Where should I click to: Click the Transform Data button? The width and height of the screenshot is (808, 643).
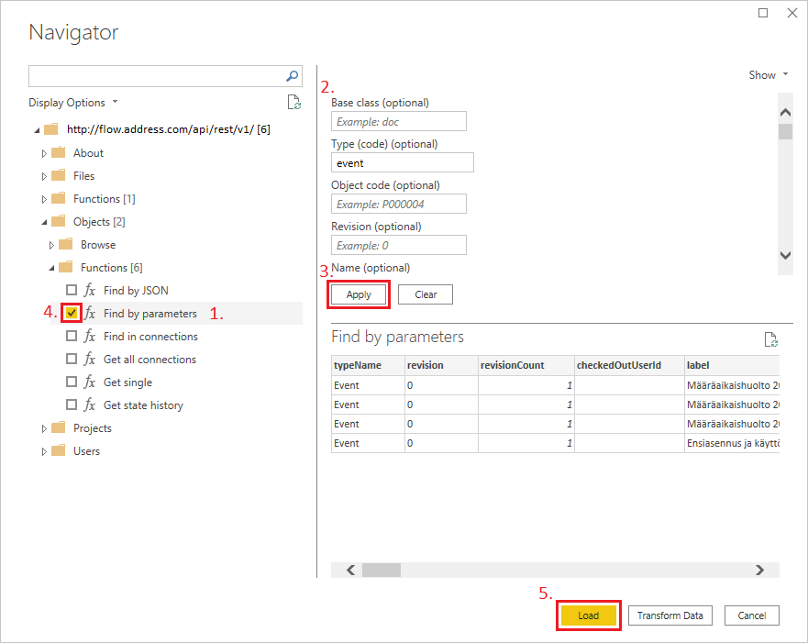tap(670, 615)
